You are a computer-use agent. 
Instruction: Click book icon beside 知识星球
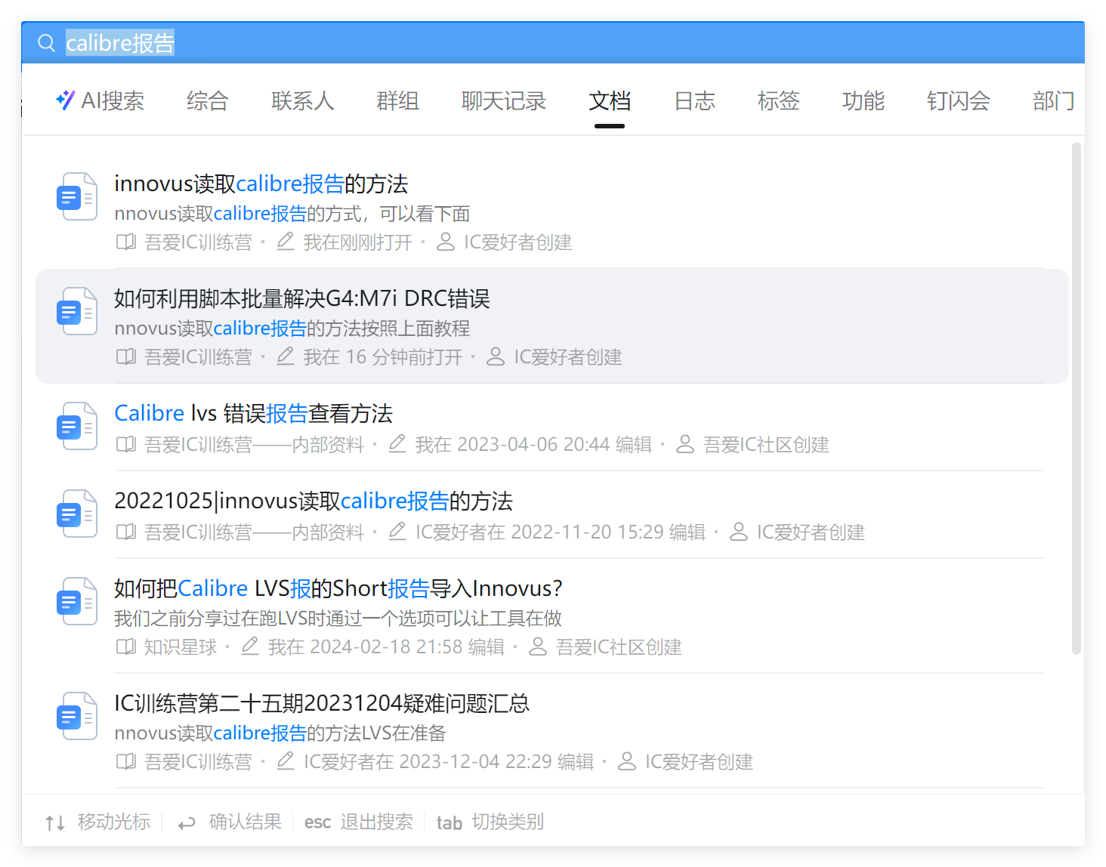126,646
